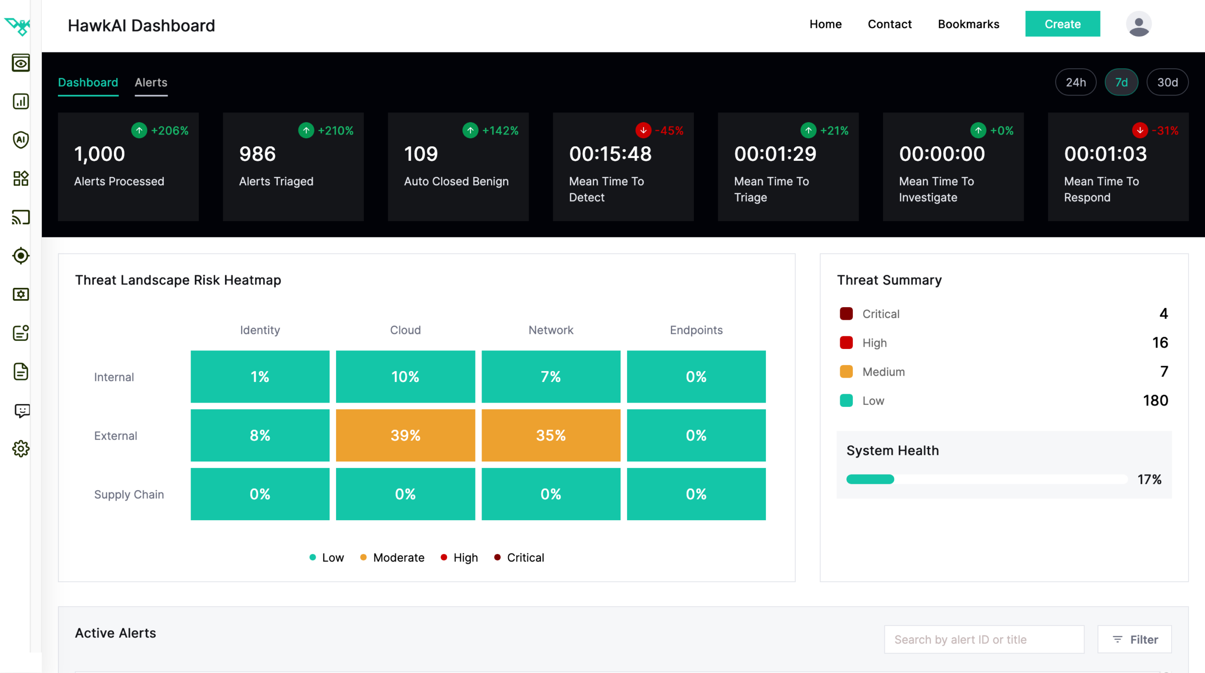Image resolution: width=1205 pixels, height=673 pixels.
Task: Open the widgets grid sidebar icon
Action: pos(21,178)
